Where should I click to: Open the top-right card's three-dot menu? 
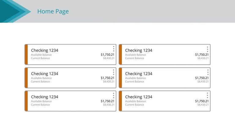click(207, 49)
